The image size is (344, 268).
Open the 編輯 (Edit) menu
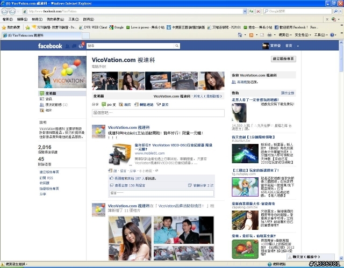22,19
